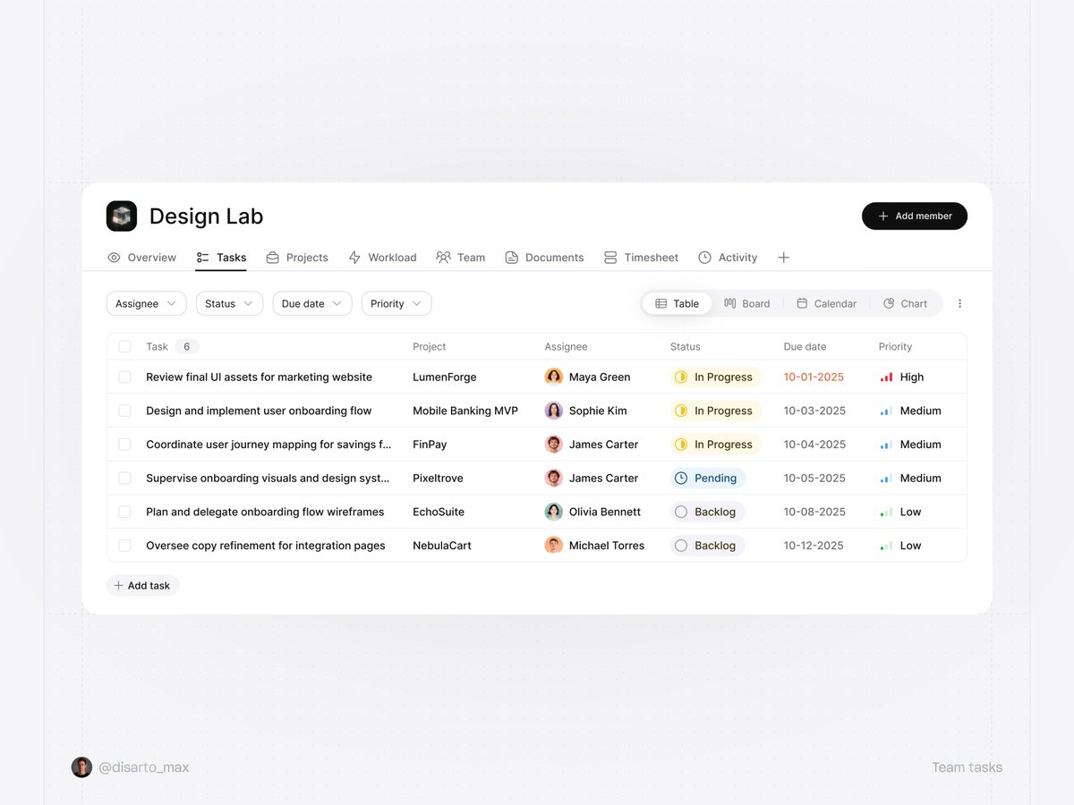Open Workload via the lightning bolt icon

356,257
